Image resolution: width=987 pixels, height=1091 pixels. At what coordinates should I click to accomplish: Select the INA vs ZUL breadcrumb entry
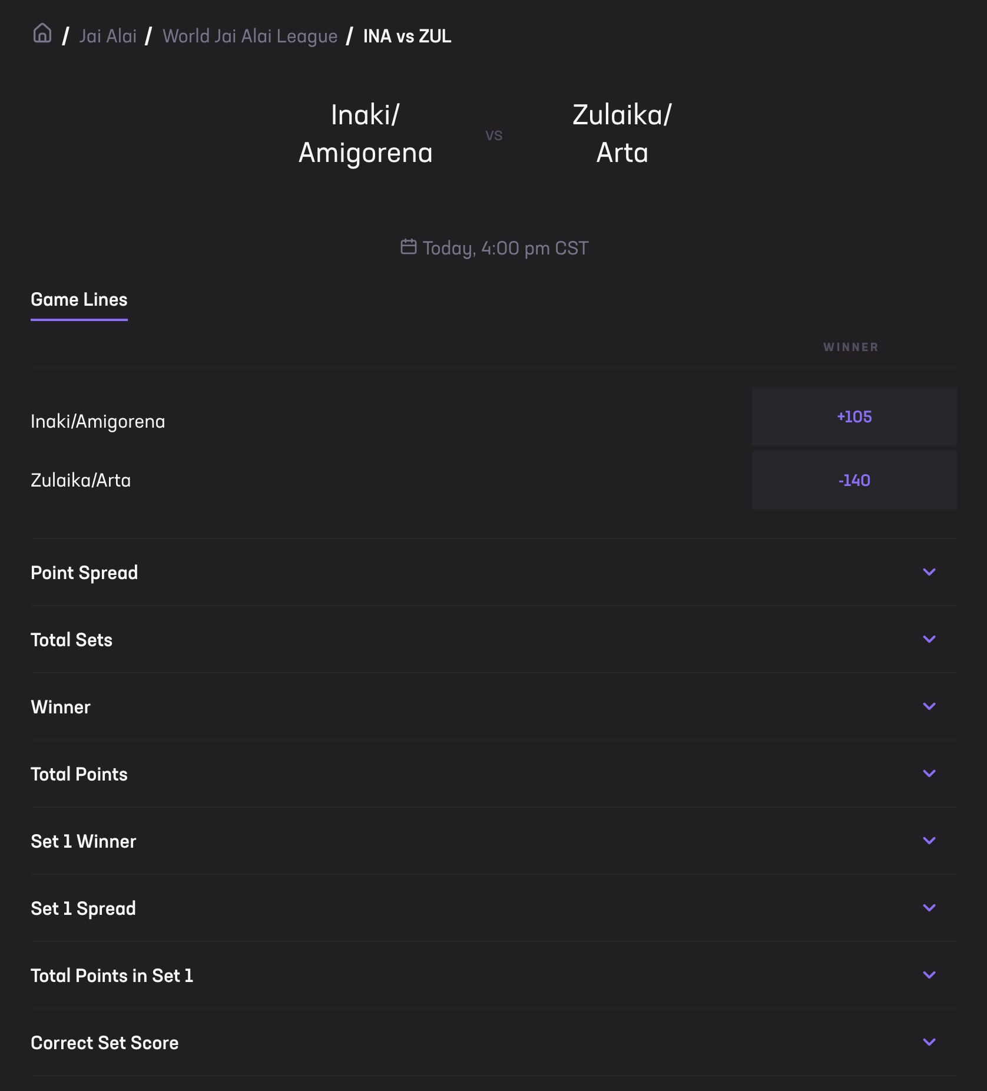407,35
